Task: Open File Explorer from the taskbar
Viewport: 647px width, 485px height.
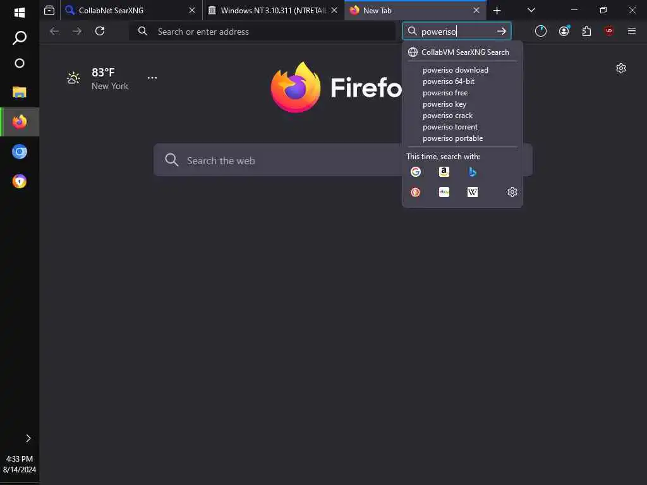Action: tap(20, 92)
